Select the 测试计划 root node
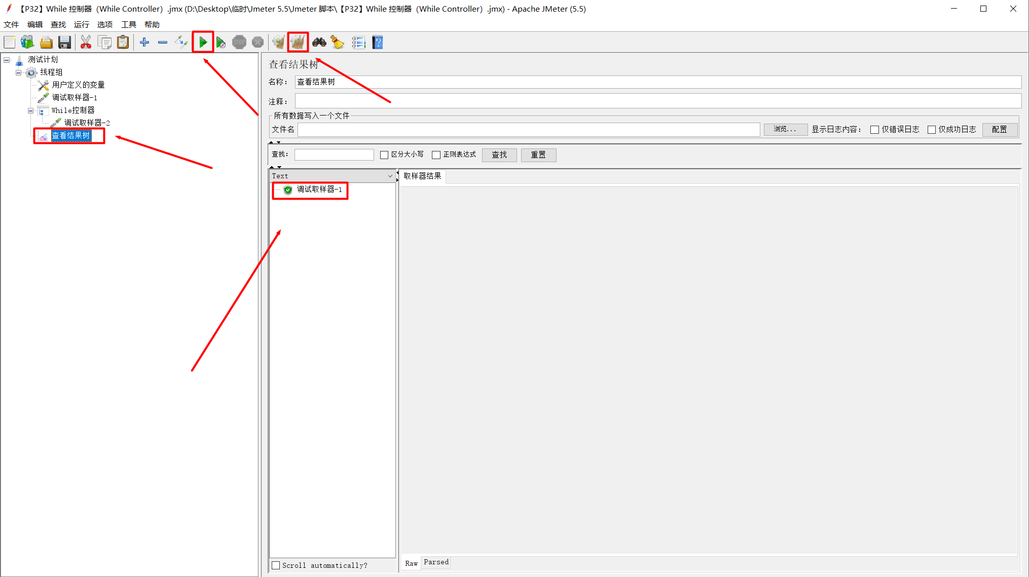This screenshot has width=1029, height=577. click(43, 60)
